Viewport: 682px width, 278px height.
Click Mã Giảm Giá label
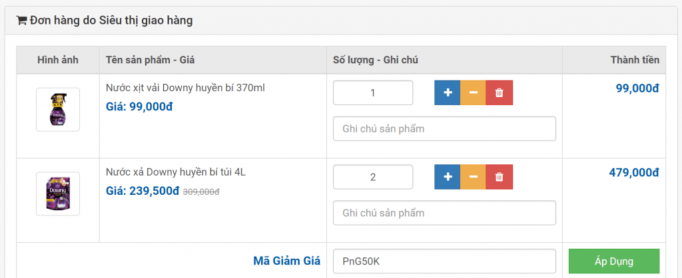click(286, 261)
